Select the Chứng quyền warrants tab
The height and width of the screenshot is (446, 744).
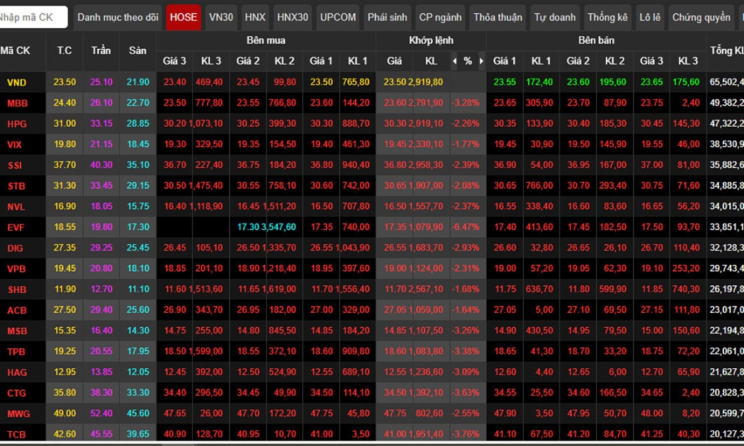tap(701, 17)
